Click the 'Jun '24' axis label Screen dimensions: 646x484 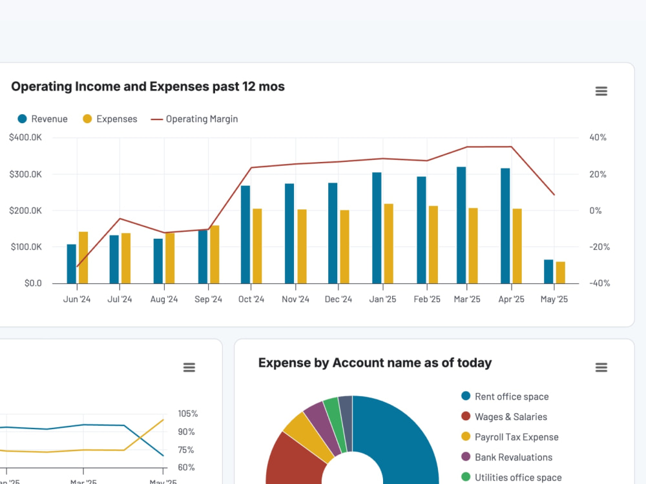click(x=77, y=299)
